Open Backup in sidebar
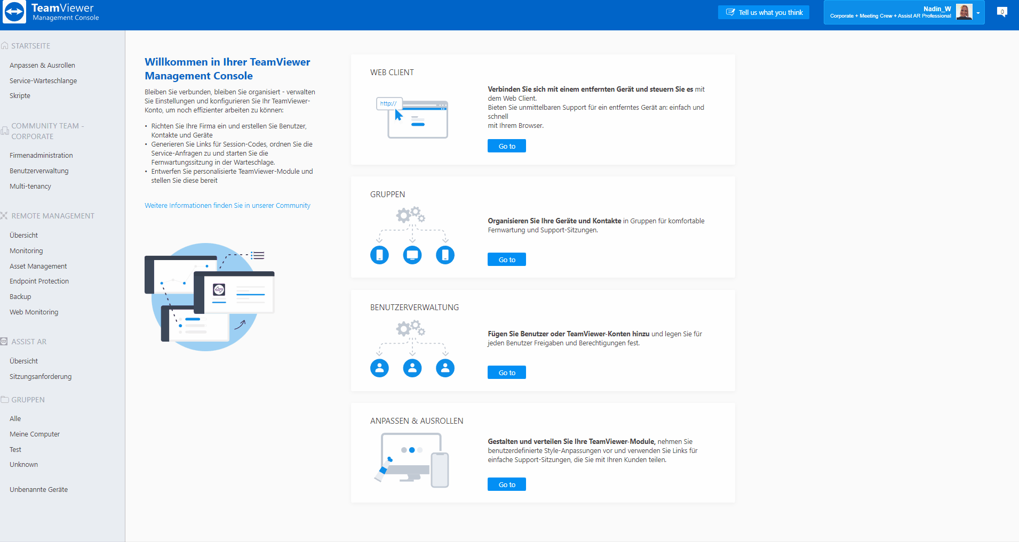This screenshot has height=542, width=1019. coord(20,296)
